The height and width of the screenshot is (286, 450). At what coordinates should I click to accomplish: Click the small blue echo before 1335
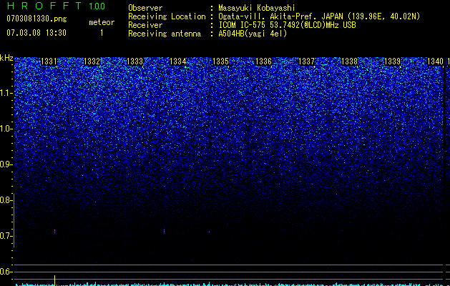point(209,232)
